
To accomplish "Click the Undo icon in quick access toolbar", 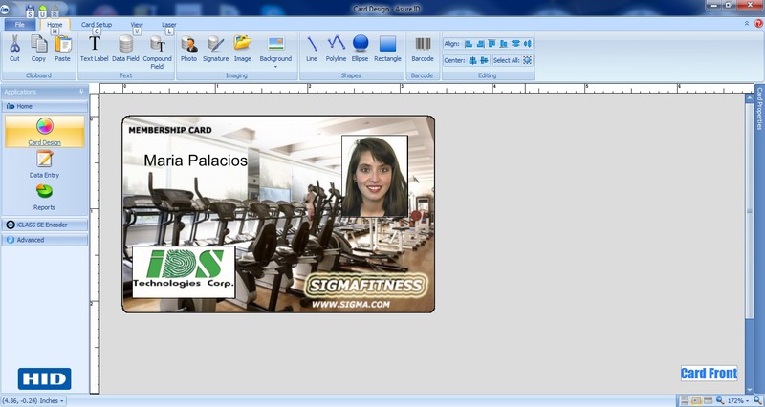I will pos(42,9).
